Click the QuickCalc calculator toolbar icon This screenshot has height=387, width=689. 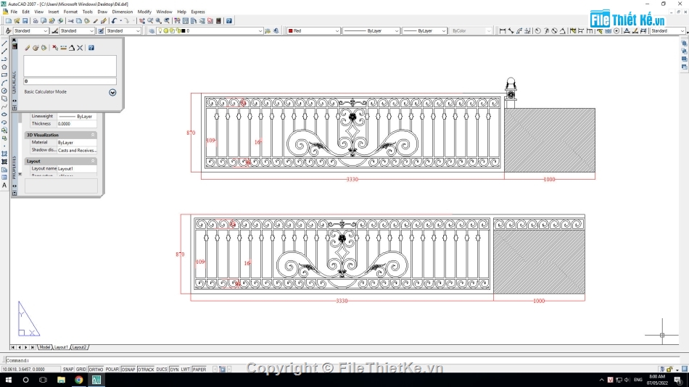(x=218, y=20)
